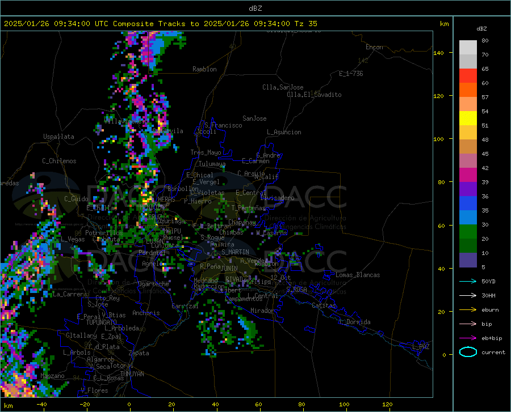Screen dimensions: 511x412
Task: Click the 'JUNIN' map label
Action: click(x=229, y=268)
